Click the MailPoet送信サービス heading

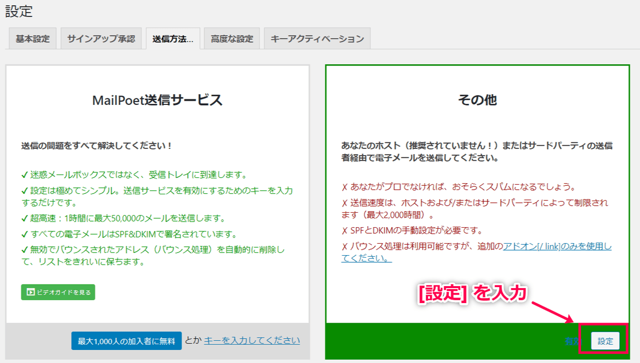157,100
